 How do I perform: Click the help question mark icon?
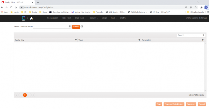pos(82,27)
